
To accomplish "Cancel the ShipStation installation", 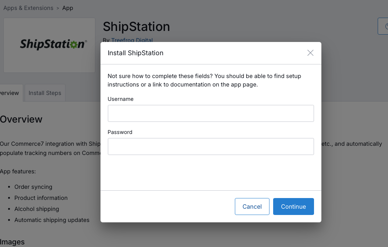I will point(252,207).
